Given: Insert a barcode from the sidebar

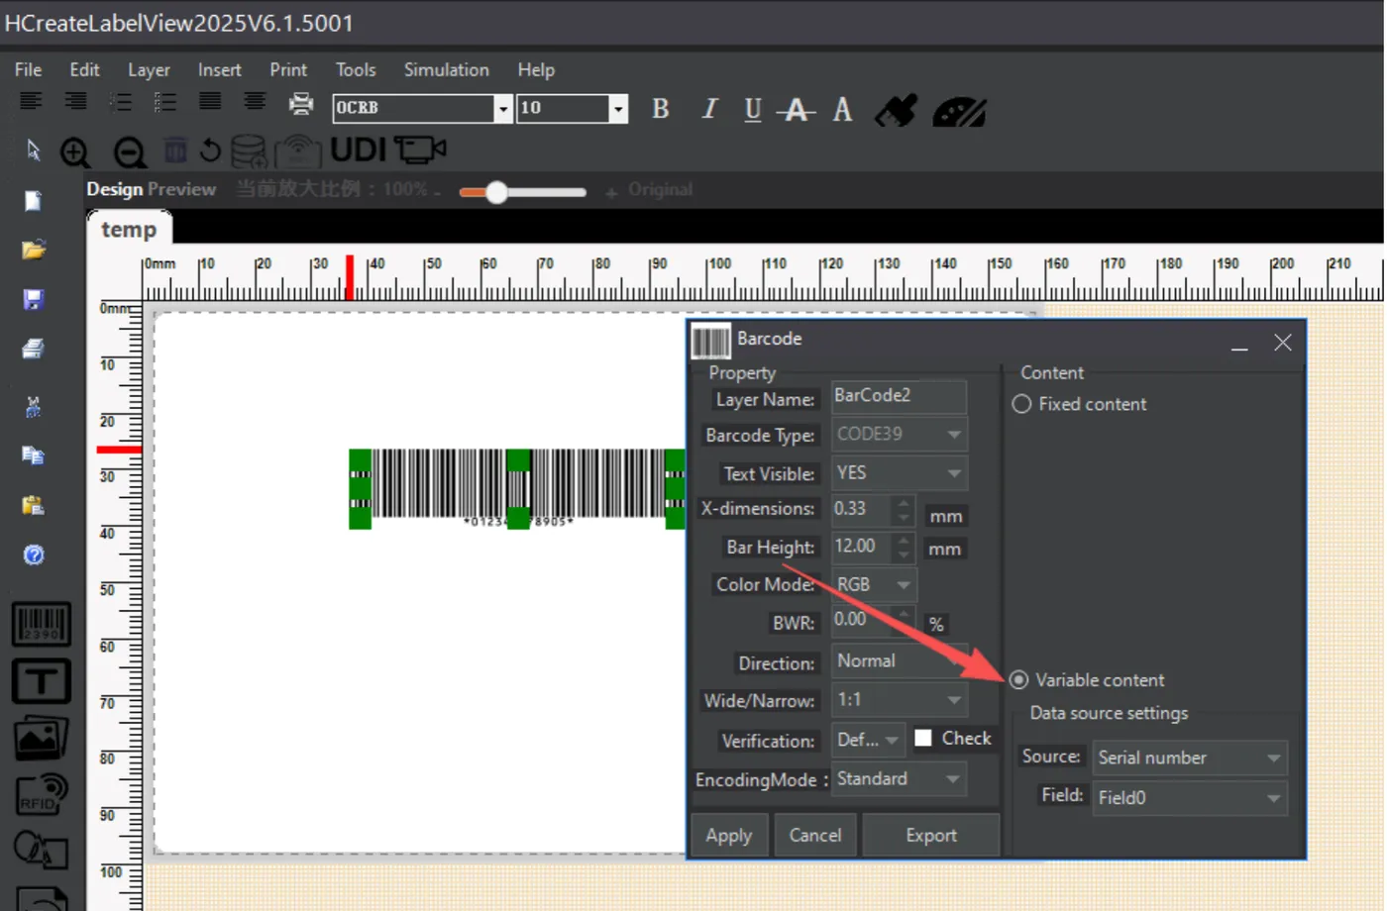Looking at the screenshot, I should (41, 624).
